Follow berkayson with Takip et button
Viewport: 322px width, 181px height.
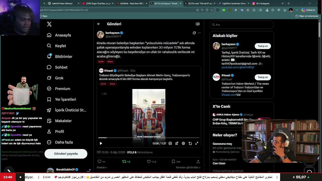point(263,46)
